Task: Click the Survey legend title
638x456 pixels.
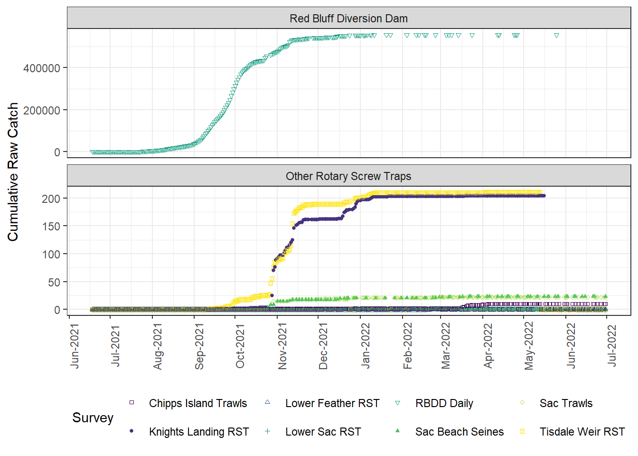Action: [93, 418]
